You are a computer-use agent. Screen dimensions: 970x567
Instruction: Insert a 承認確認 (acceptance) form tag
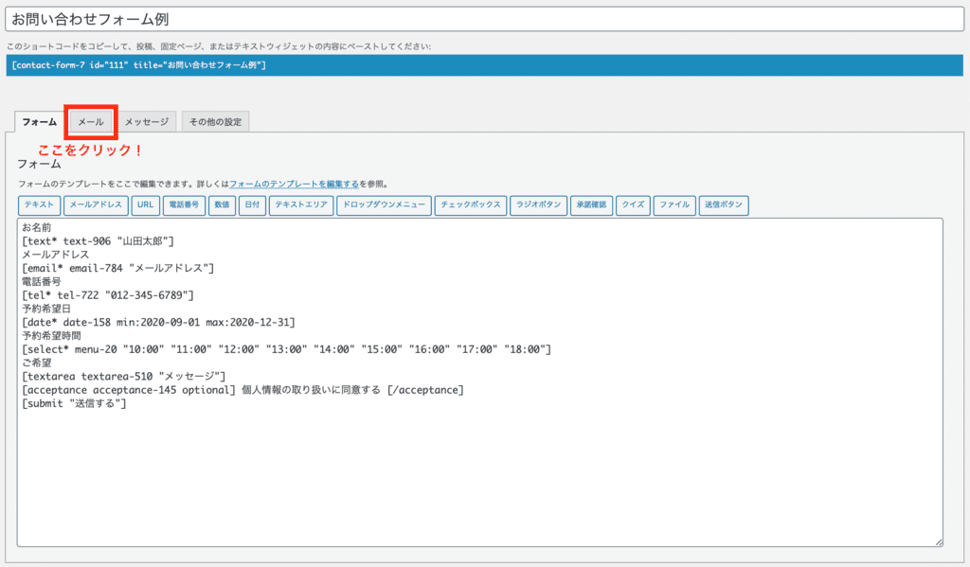592,204
